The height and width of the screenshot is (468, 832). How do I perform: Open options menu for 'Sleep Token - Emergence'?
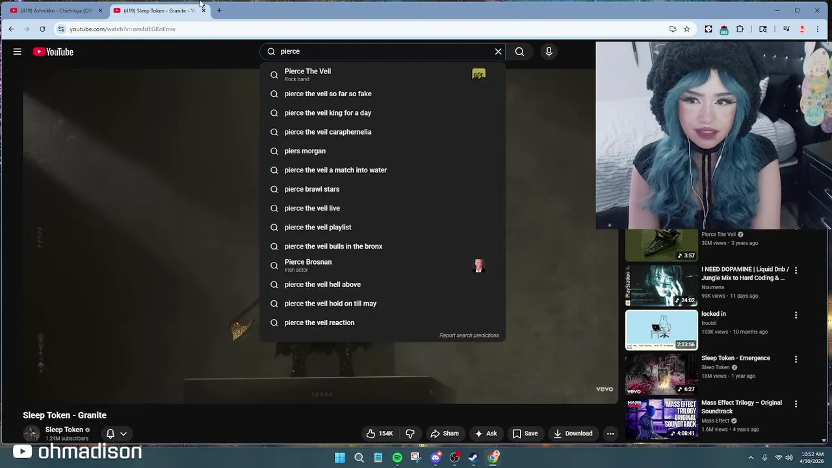[x=796, y=359]
